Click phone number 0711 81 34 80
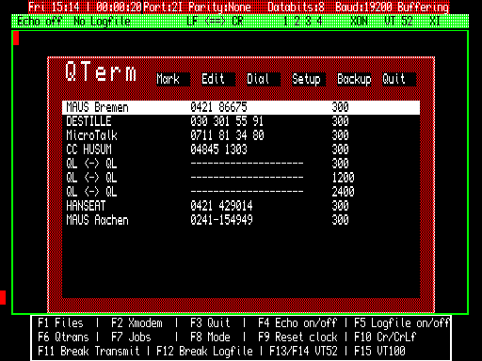The image size is (482, 361). point(227,135)
